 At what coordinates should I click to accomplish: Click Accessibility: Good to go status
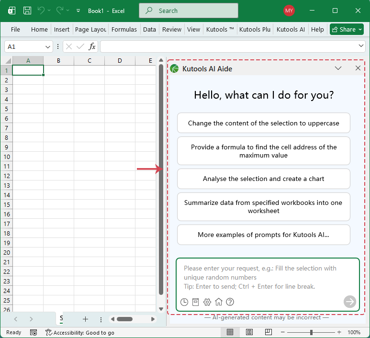coord(80,333)
